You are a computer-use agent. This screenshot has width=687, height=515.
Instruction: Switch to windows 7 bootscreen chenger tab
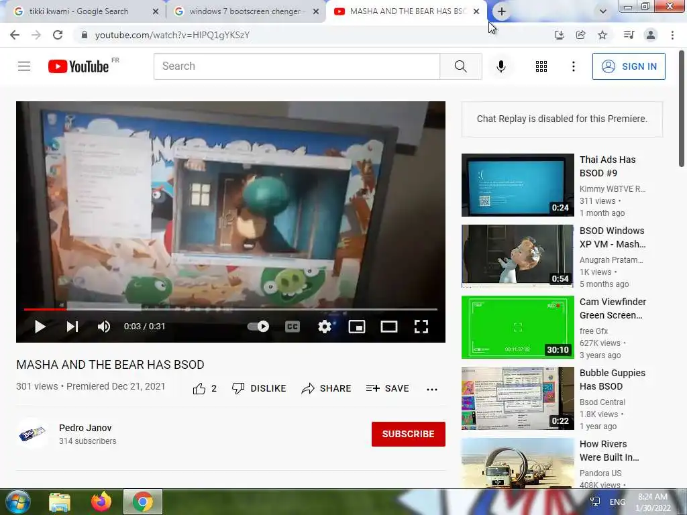pos(244,11)
